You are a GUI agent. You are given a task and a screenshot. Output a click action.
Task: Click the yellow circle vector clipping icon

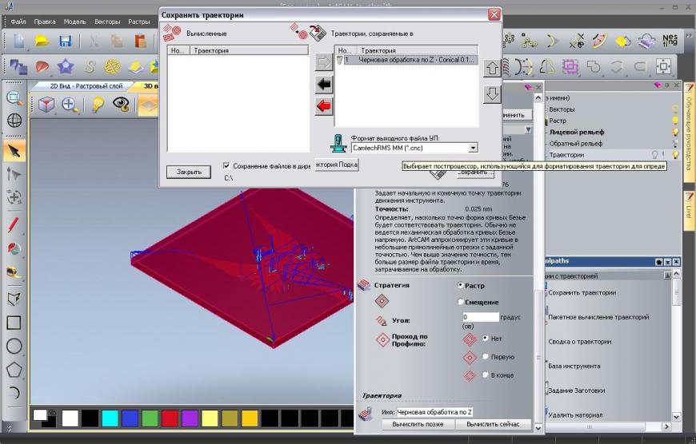click(623, 42)
